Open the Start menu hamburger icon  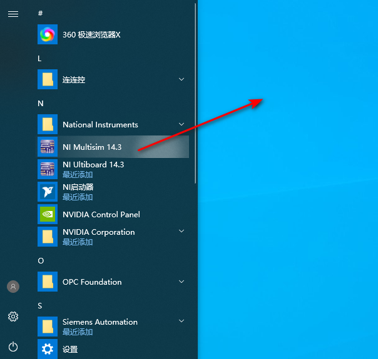[13, 14]
